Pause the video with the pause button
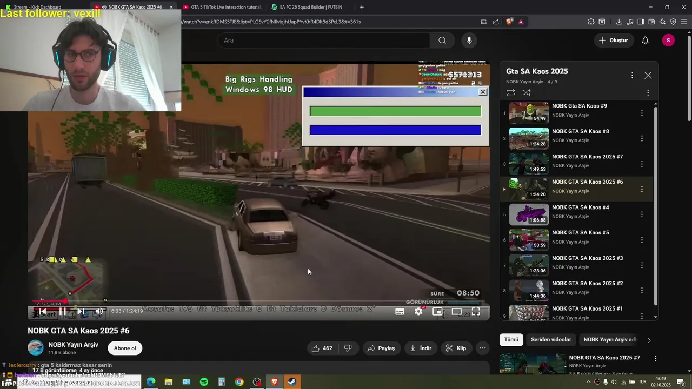 coord(63,311)
